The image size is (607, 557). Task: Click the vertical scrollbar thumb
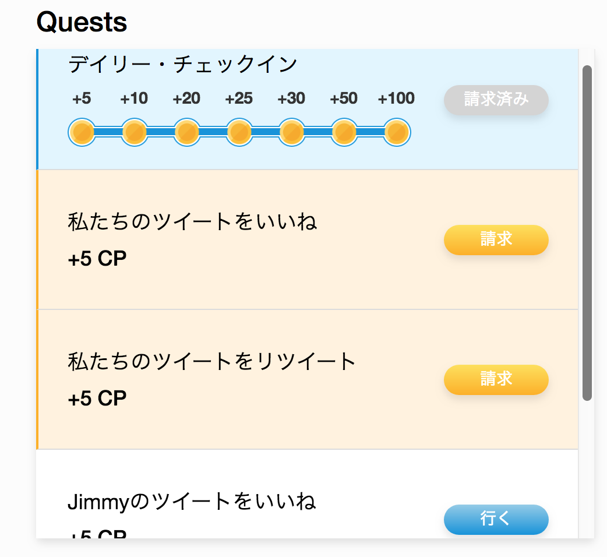click(x=587, y=233)
